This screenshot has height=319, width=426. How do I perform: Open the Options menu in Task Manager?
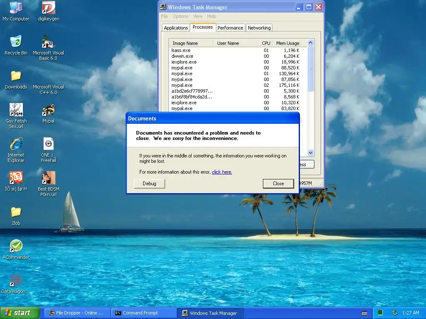(x=181, y=16)
